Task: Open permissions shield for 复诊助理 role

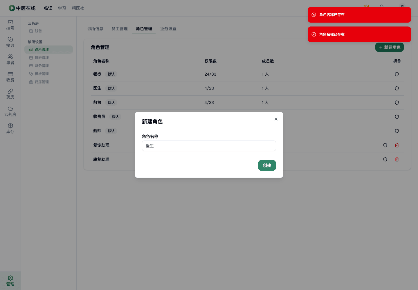Action: [385, 145]
